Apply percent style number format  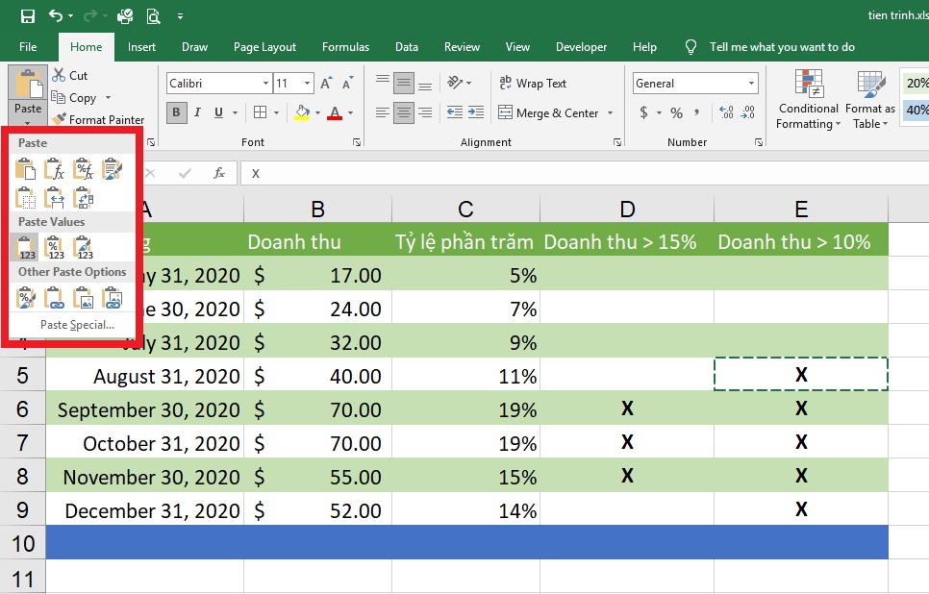pyautogui.click(x=676, y=112)
